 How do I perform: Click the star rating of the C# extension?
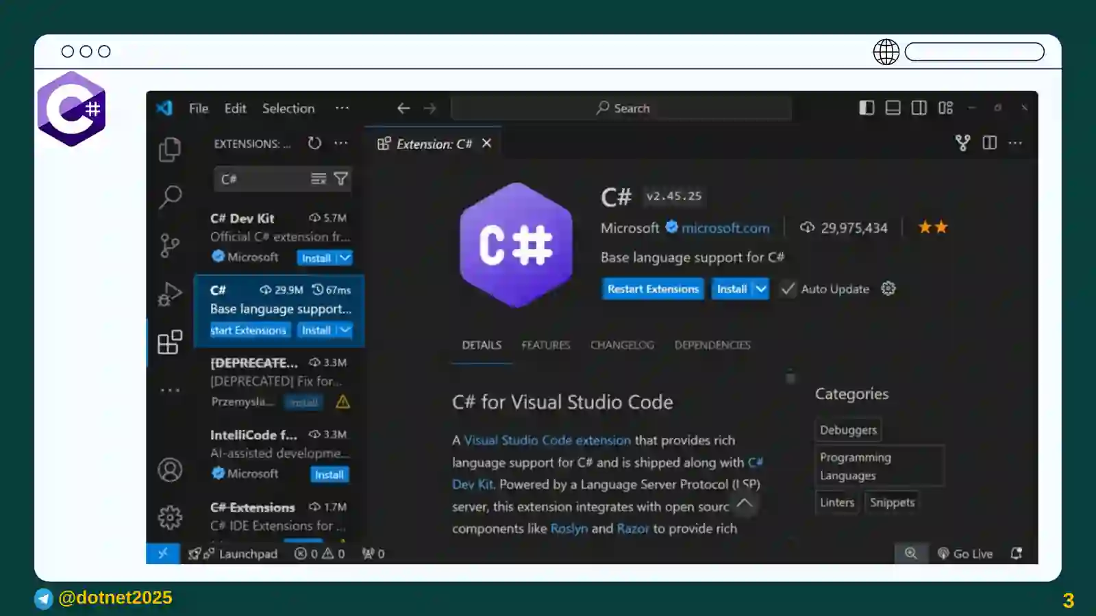pyautogui.click(x=933, y=227)
